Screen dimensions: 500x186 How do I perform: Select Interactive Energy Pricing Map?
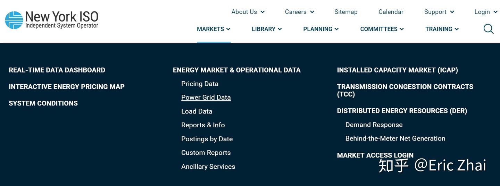click(67, 87)
